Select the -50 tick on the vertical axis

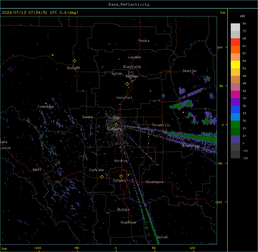220,163
